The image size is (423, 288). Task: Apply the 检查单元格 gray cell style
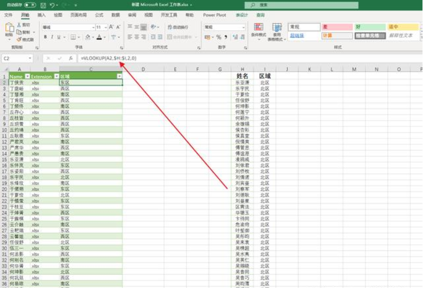tap(370, 35)
